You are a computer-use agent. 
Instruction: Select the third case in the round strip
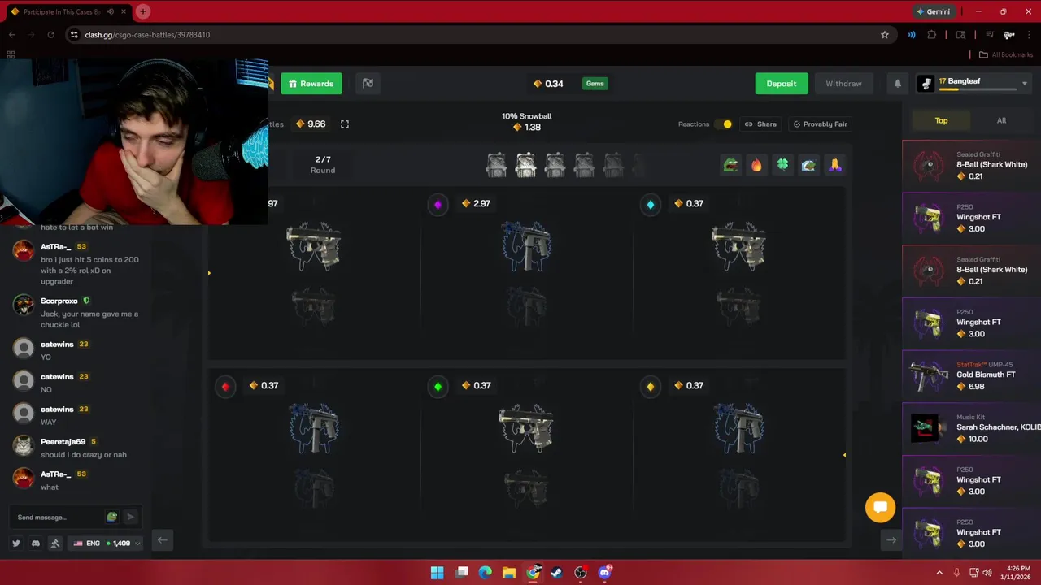(x=555, y=165)
